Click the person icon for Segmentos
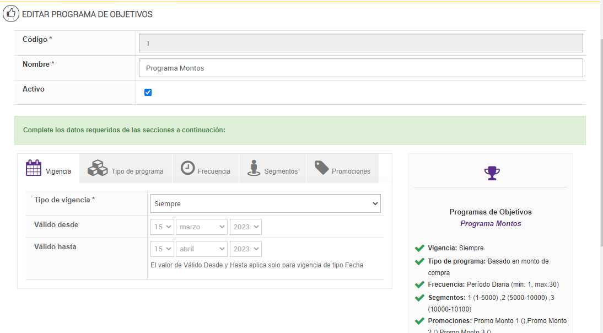 [x=254, y=168]
